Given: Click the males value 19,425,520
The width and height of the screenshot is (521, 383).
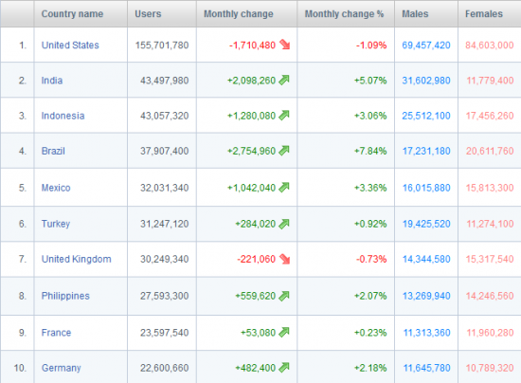Looking at the screenshot, I should [x=426, y=224].
